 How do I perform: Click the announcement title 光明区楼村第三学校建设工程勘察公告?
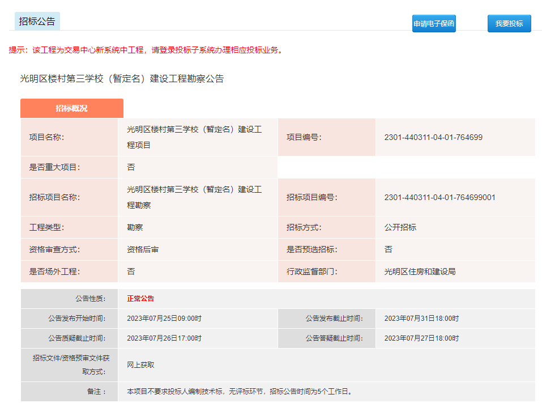tap(122, 79)
